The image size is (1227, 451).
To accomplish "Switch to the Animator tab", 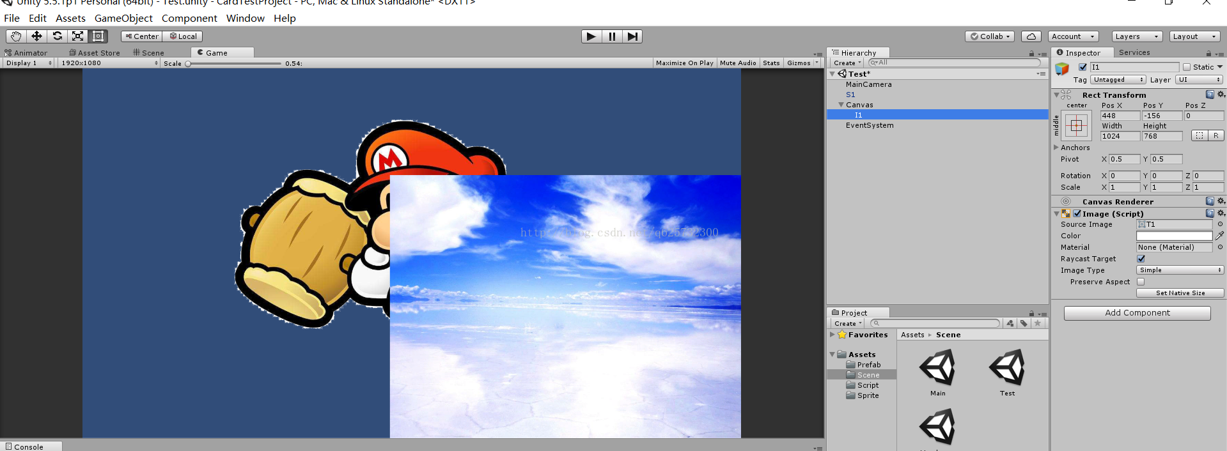I will point(26,53).
